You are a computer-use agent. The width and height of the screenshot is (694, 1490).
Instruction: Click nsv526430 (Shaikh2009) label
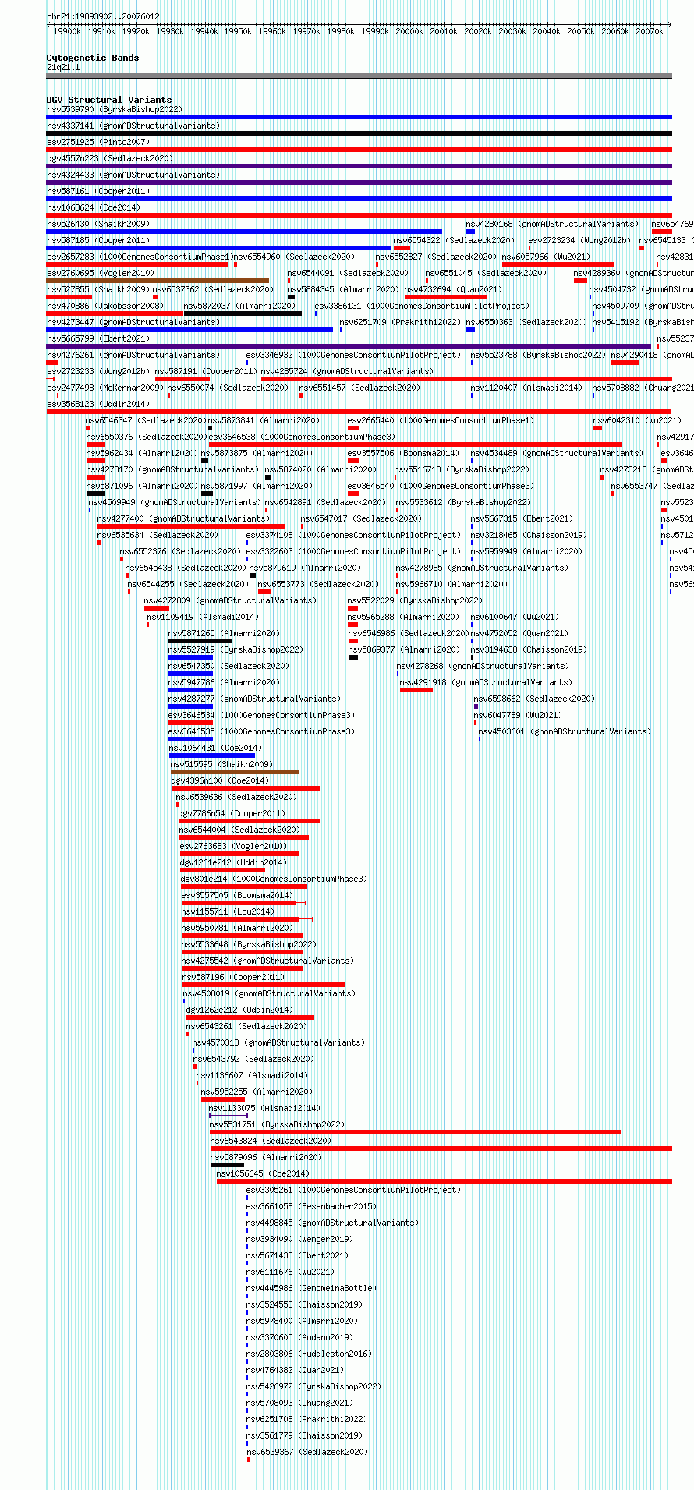click(x=98, y=224)
